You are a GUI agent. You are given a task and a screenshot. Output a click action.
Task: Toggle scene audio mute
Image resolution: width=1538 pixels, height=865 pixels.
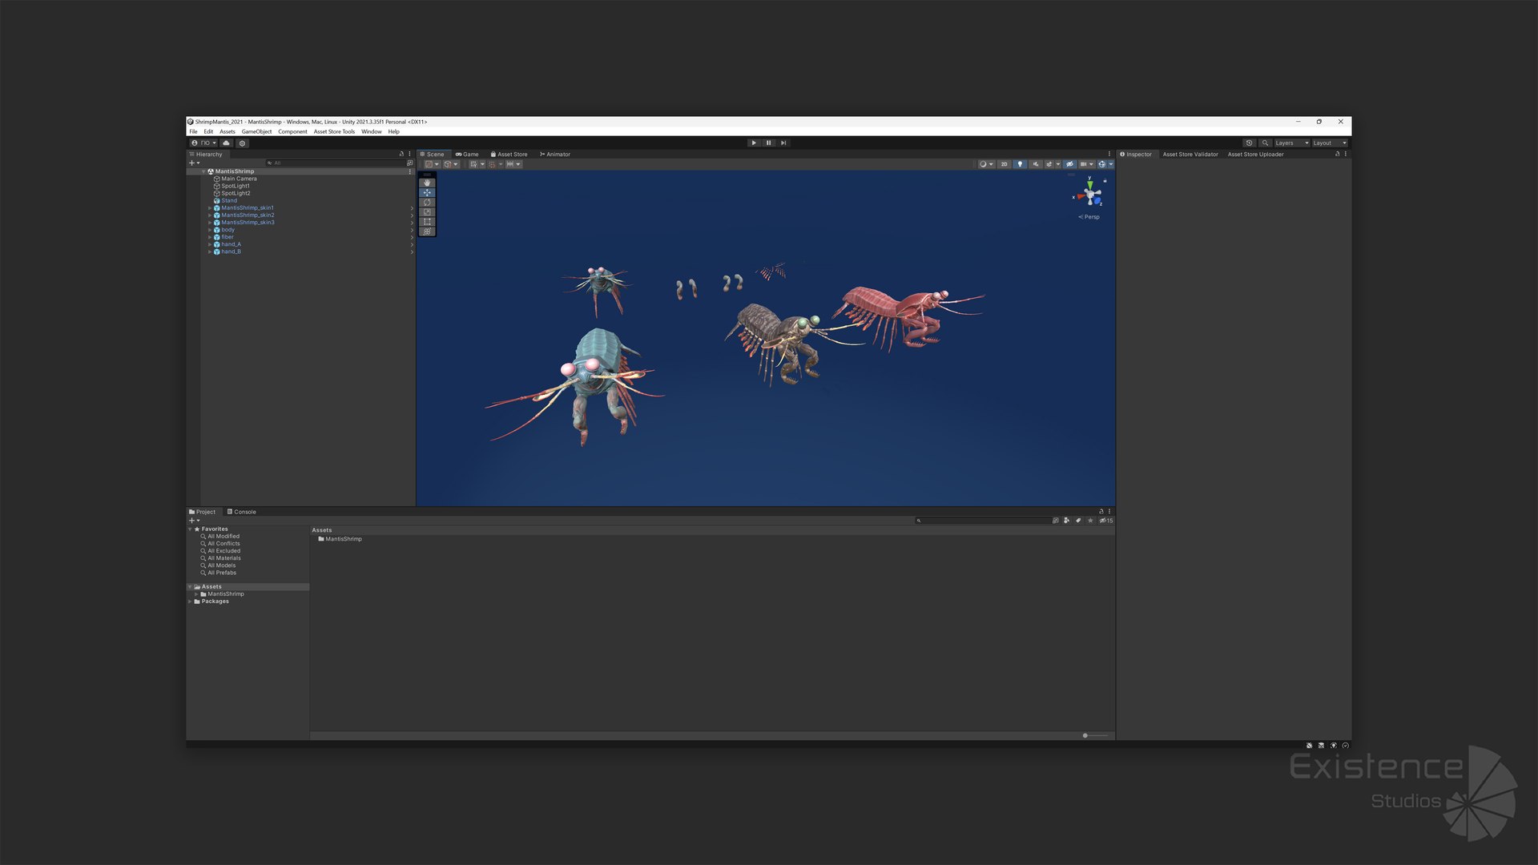[x=1035, y=164]
